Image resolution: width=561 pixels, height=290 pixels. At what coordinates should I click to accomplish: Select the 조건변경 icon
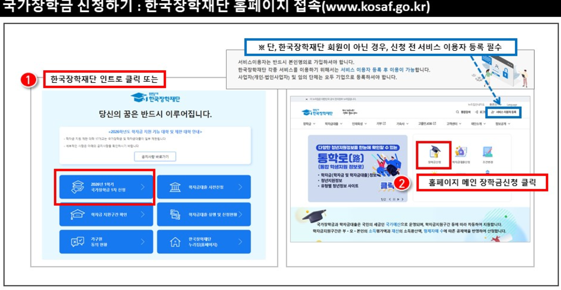(x=488, y=152)
